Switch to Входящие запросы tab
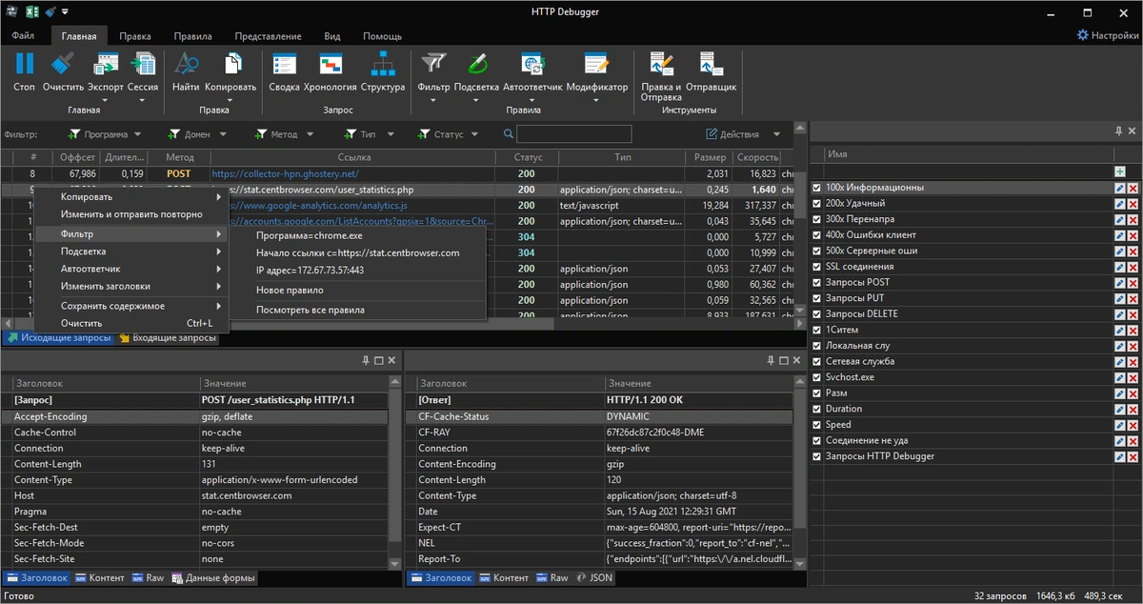 click(167, 337)
